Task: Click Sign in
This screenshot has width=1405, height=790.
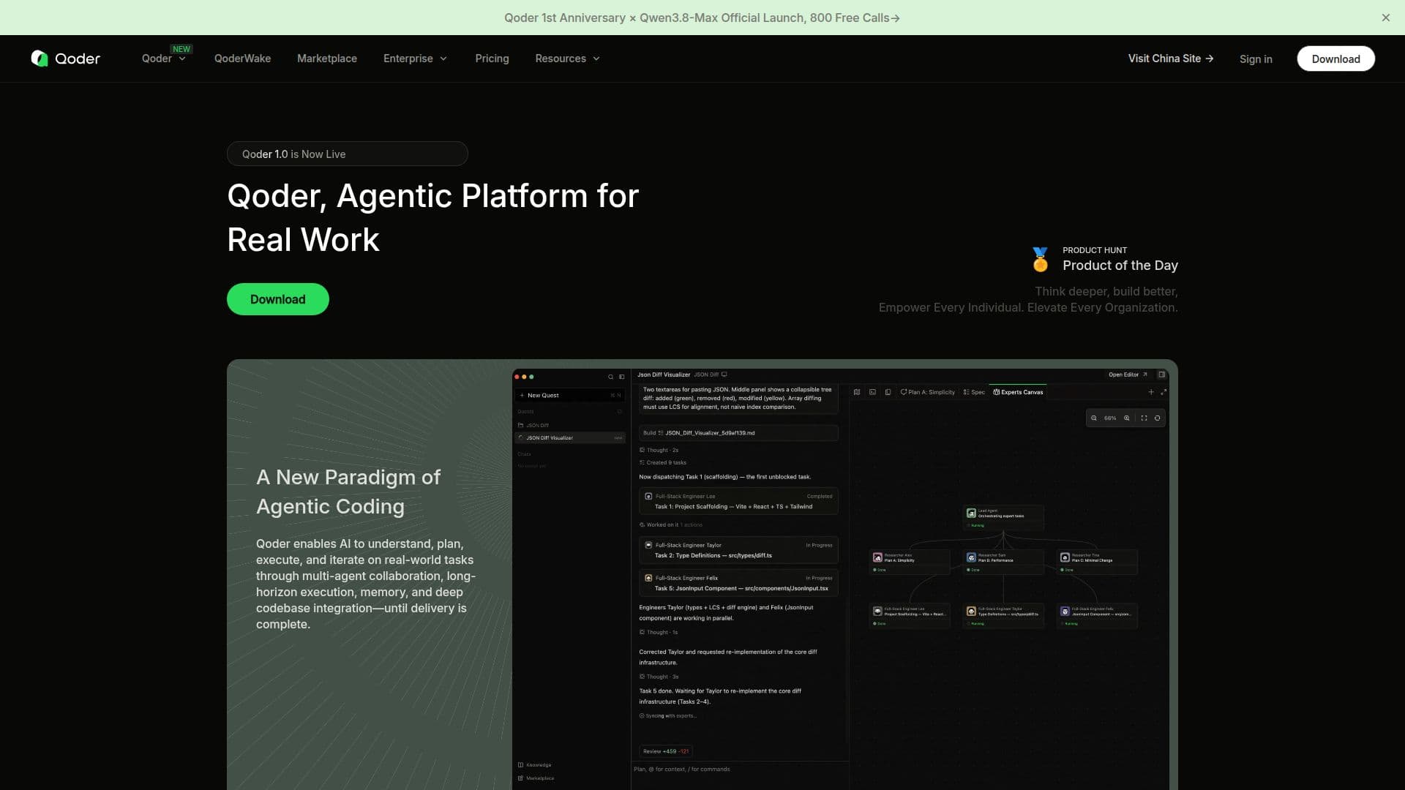Action: pos(1256,59)
